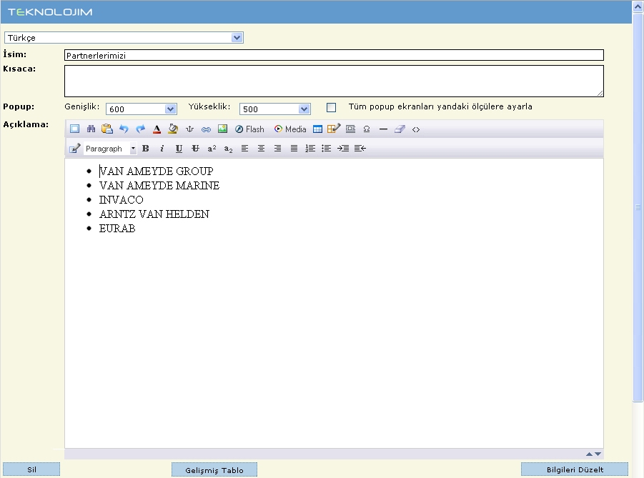
Task: Insert an anchor in the editor
Action: coord(189,129)
